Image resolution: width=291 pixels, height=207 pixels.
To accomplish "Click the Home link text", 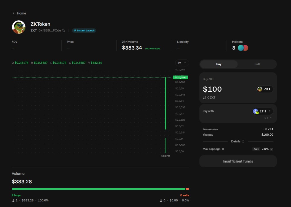I will coord(21,13).
